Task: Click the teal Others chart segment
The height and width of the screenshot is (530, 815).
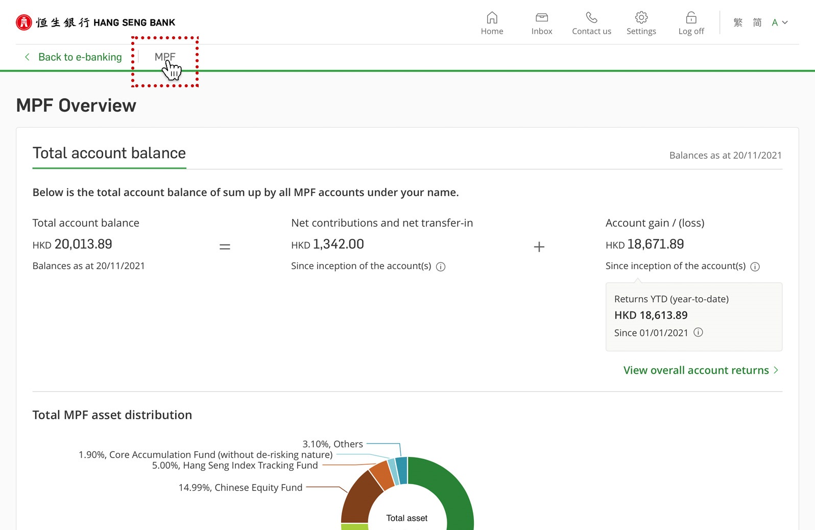Action: click(x=401, y=470)
